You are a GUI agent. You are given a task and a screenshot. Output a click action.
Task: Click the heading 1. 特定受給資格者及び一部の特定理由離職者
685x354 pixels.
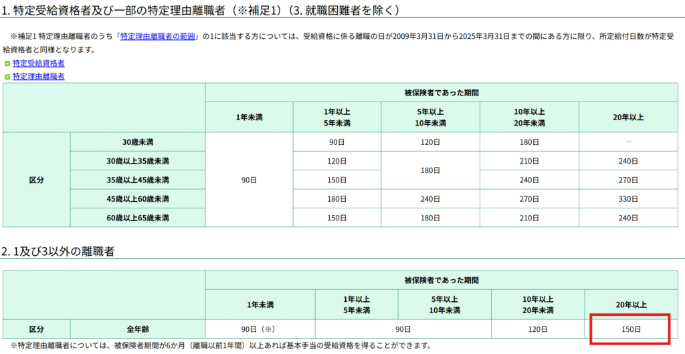coord(200,11)
